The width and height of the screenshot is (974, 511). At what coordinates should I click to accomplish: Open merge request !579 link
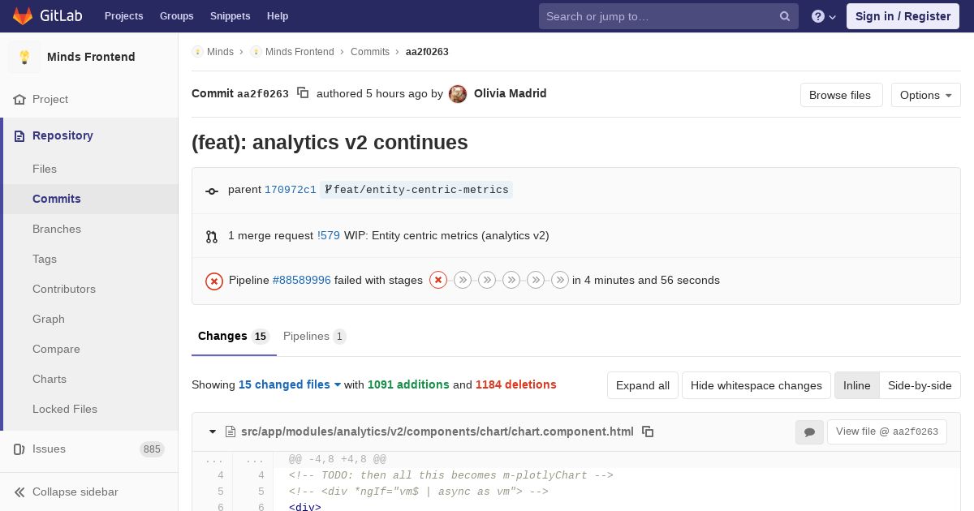point(329,235)
